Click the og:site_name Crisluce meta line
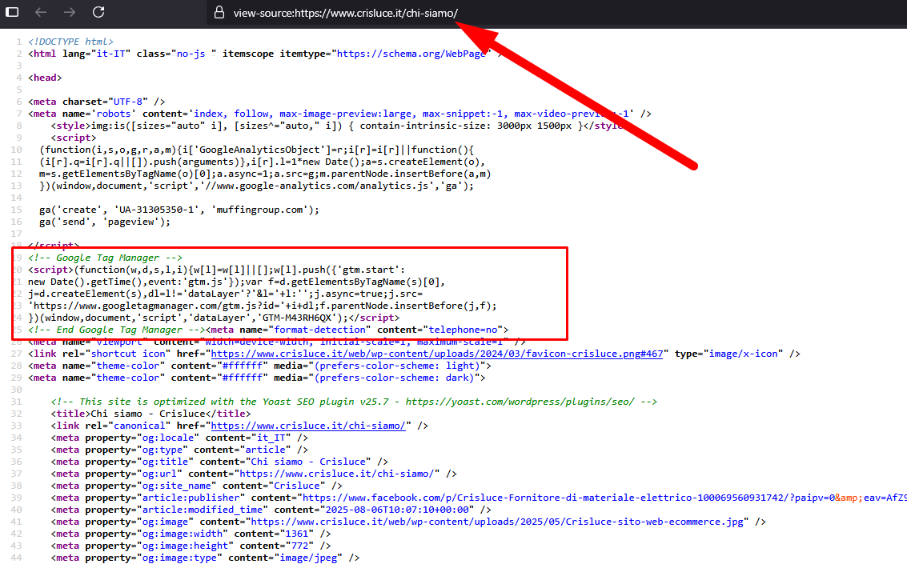The height and width of the screenshot is (564, 907). pyautogui.click(x=197, y=486)
